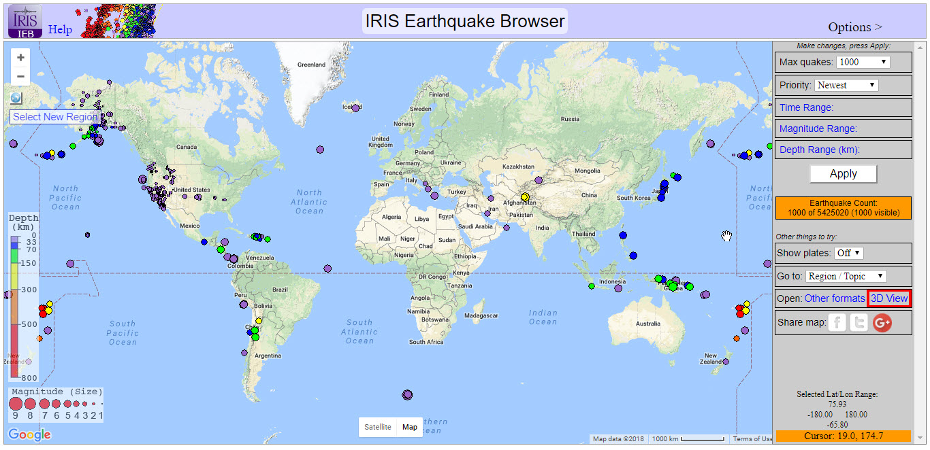
Task: Click the Cursor coordinates readout
Action: click(x=843, y=436)
